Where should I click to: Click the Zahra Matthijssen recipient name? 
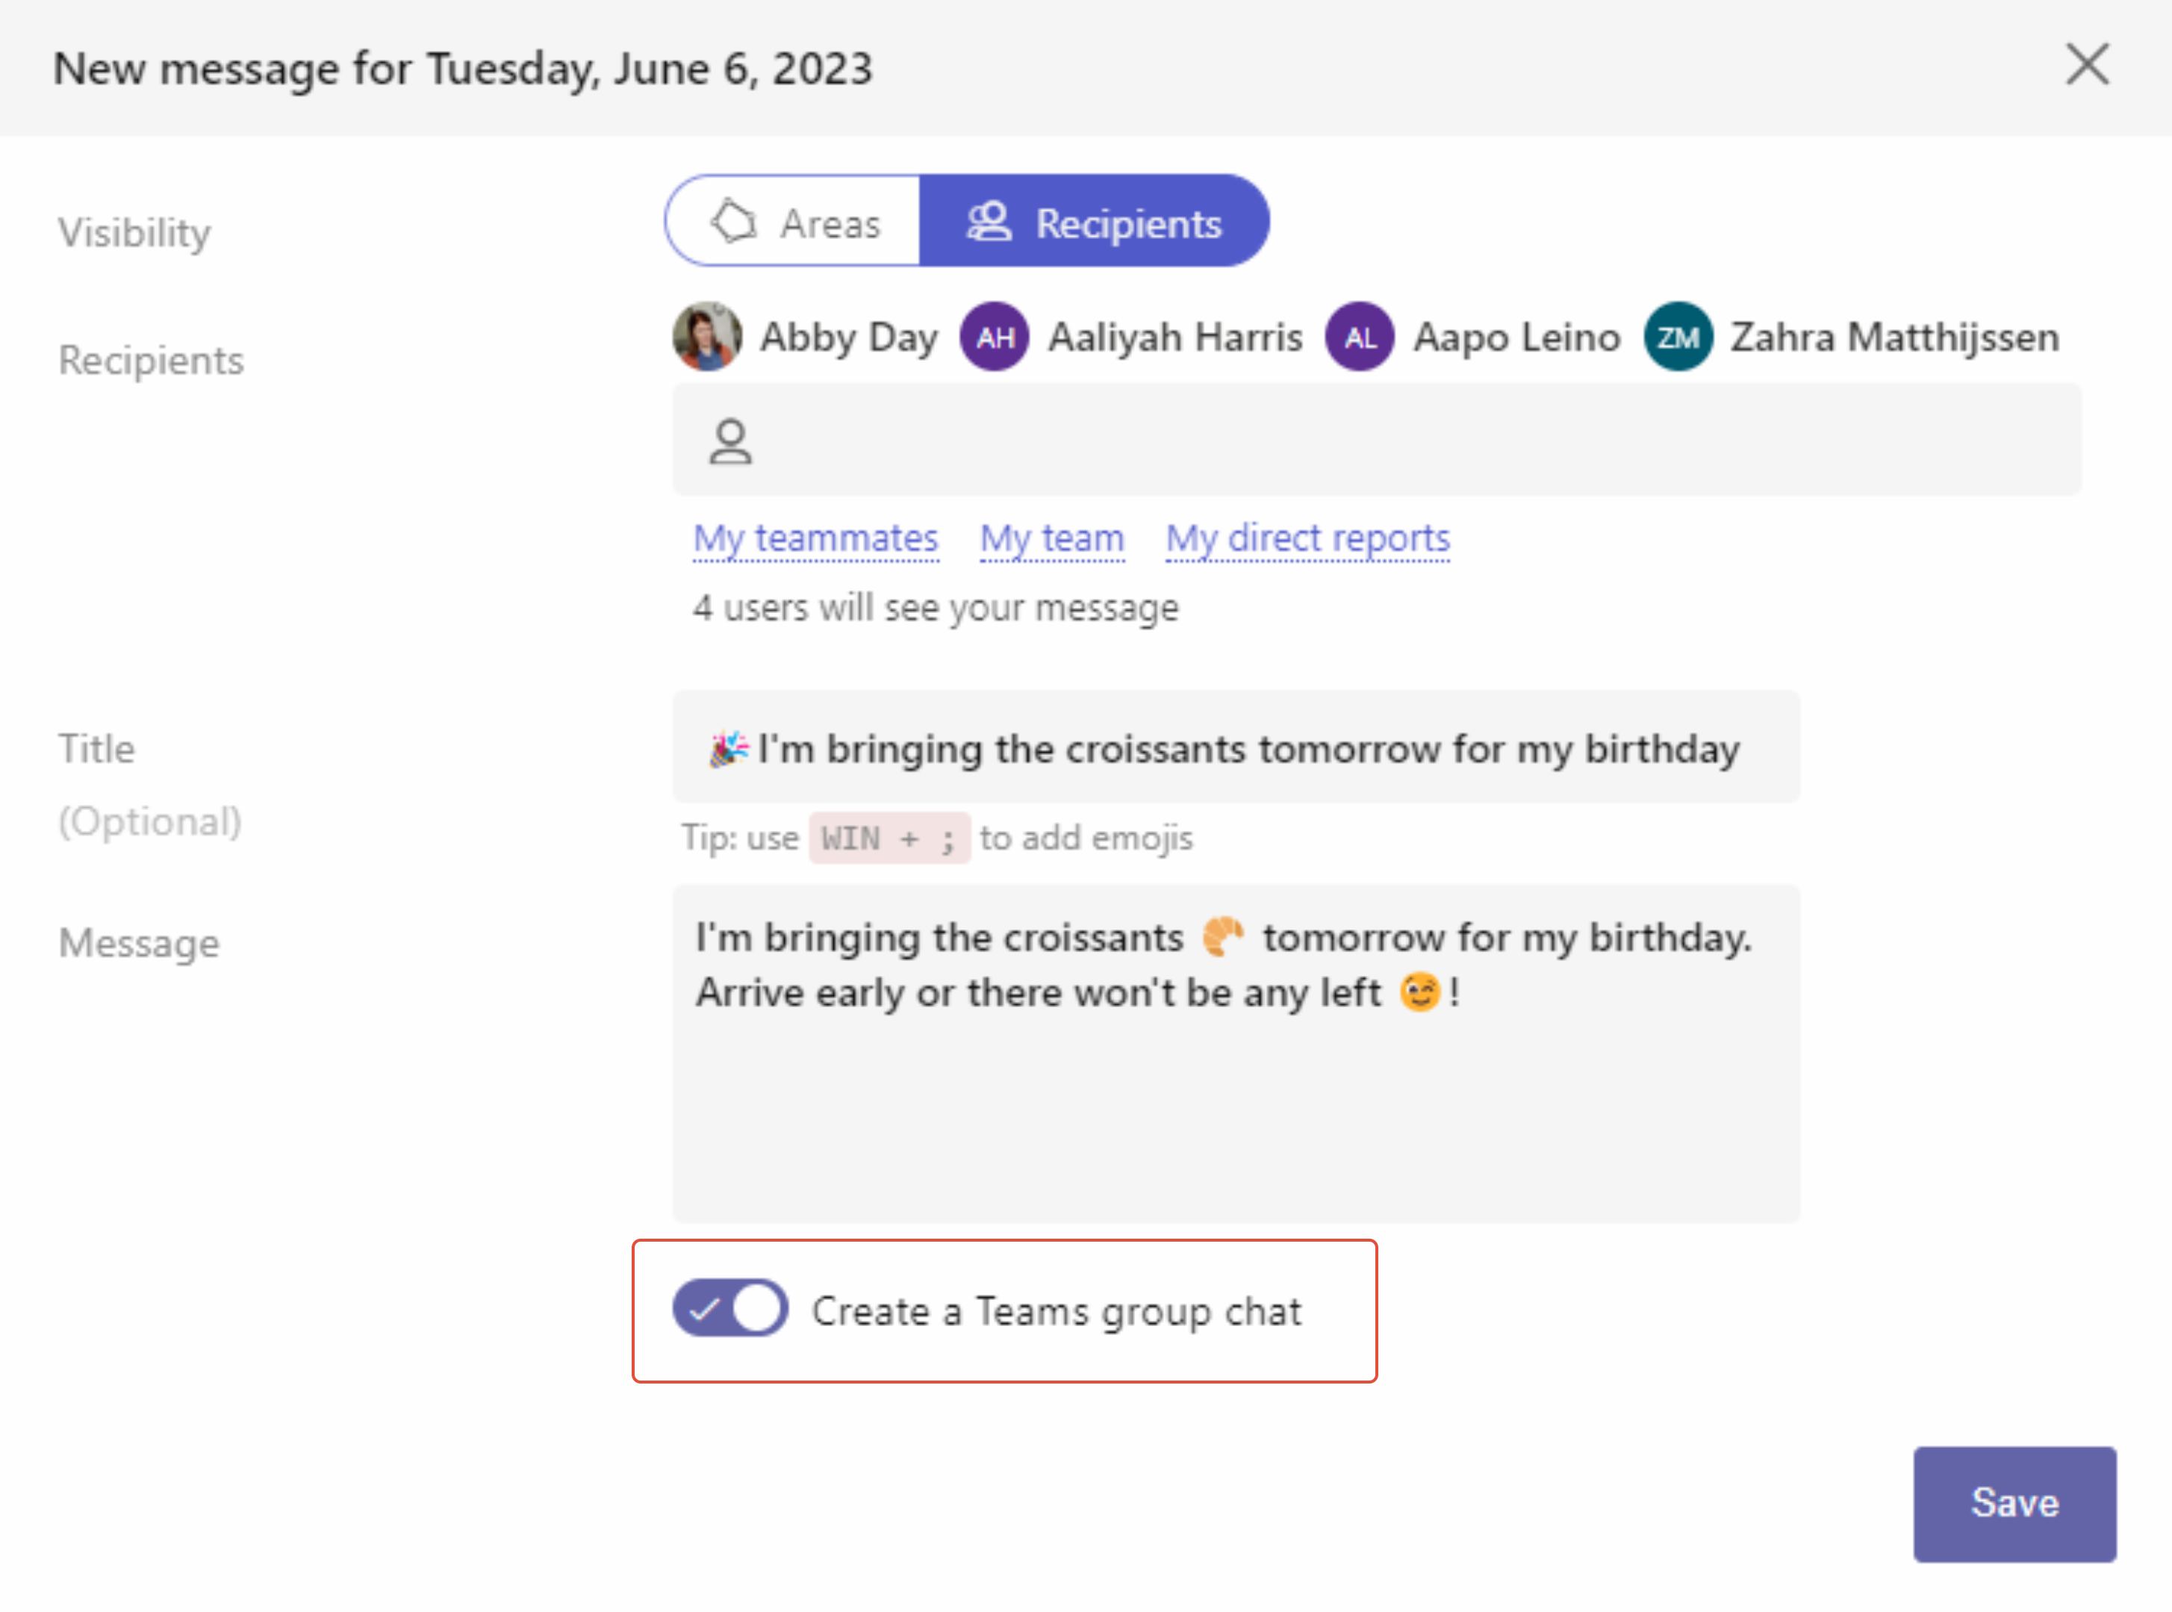[1895, 337]
